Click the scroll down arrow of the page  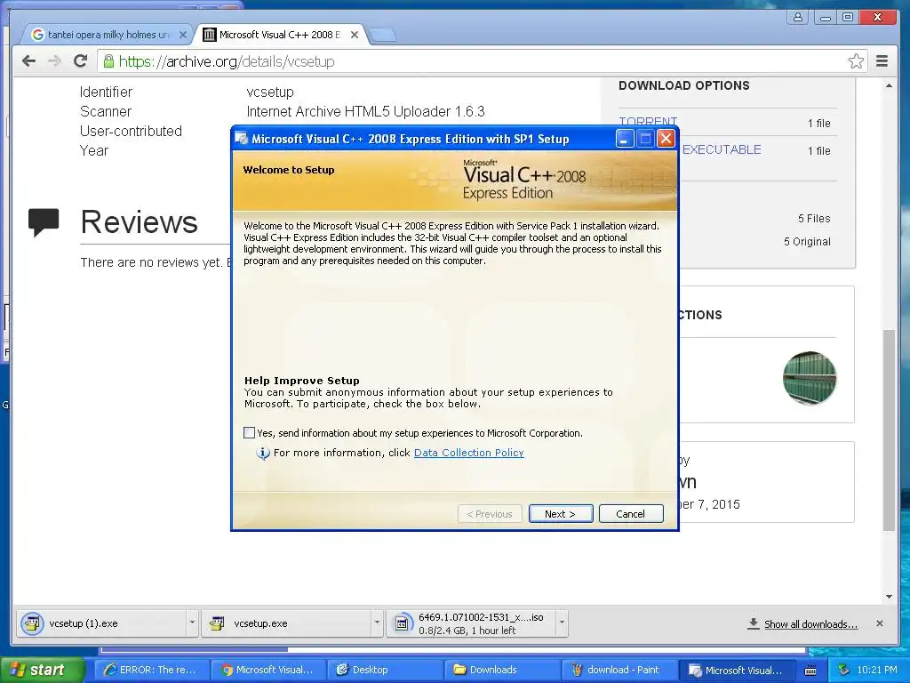[x=889, y=597]
